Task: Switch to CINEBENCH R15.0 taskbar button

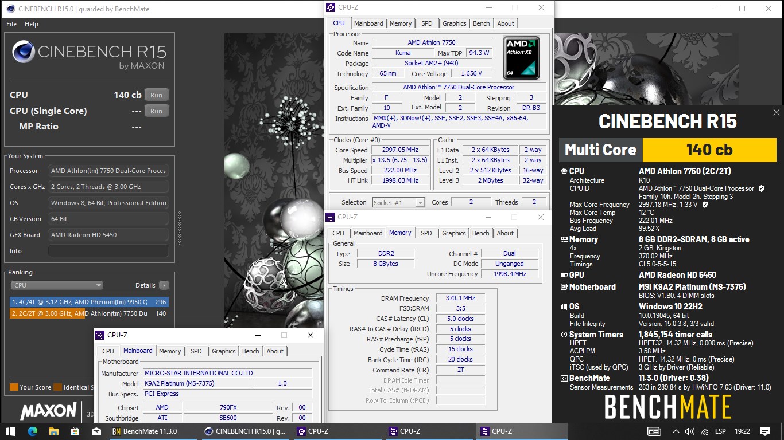Action: (x=246, y=431)
